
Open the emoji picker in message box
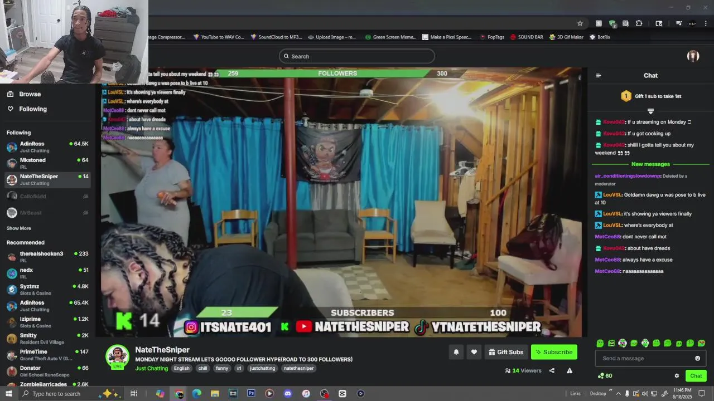[697, 358]
